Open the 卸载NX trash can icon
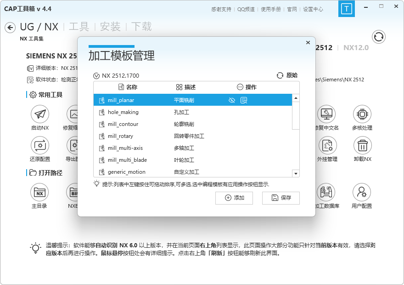The width and height of the screenshot is (404, 285). pos(362,145)
